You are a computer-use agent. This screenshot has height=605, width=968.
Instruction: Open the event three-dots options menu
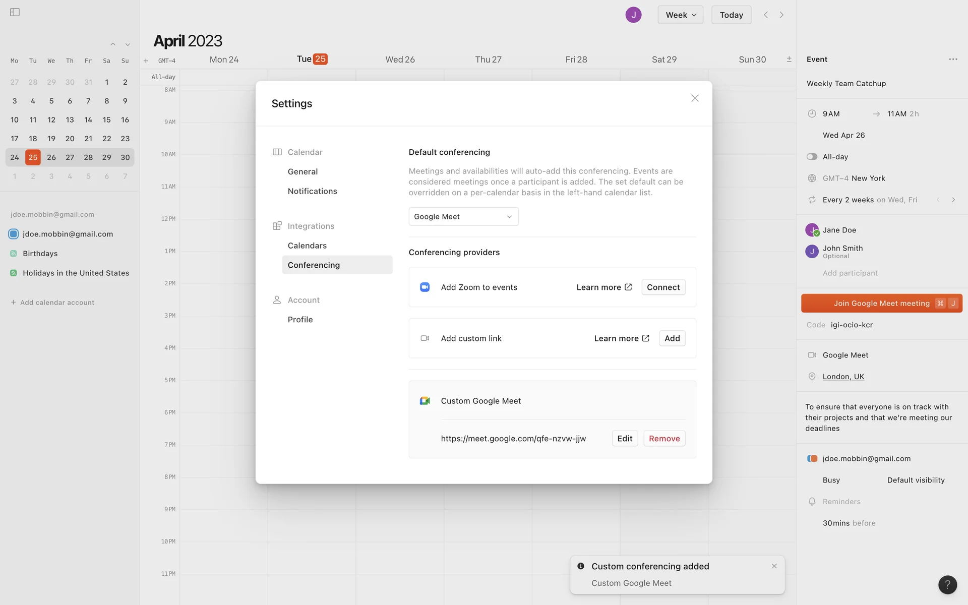(x=952, y=59)
